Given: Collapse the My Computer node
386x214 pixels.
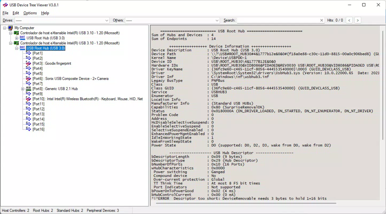Looking at the screenshot, I should [x=5, y=28].
